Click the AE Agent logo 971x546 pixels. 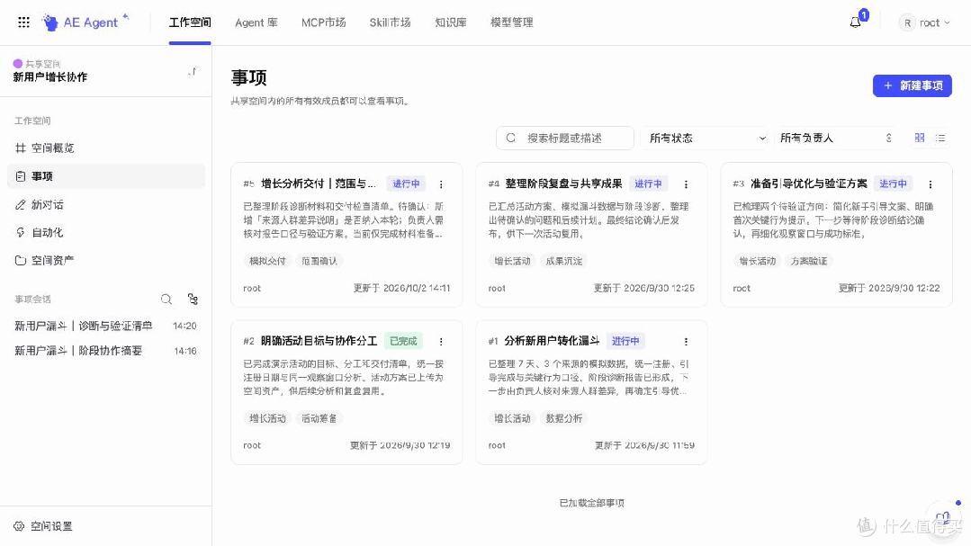(85, 22)
